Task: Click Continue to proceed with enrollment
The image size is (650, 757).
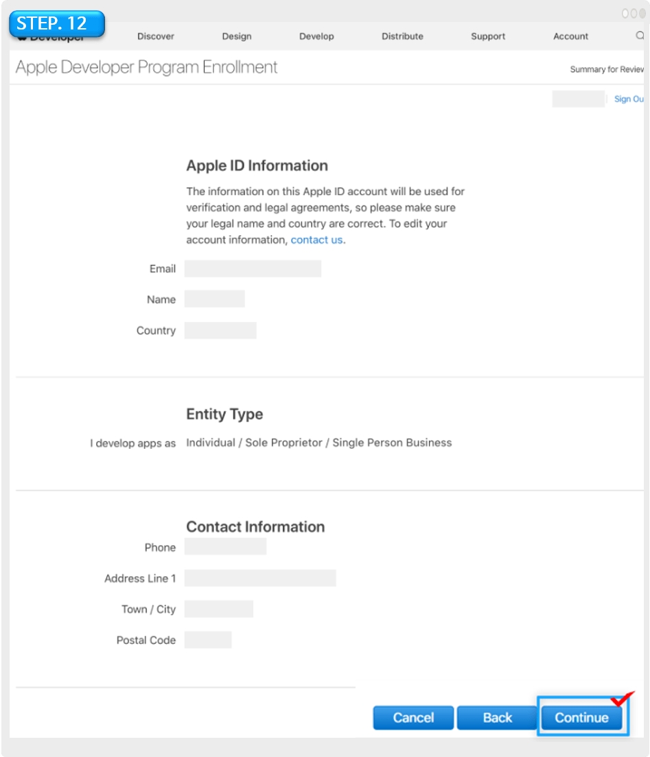Action: tap(581, 718)
